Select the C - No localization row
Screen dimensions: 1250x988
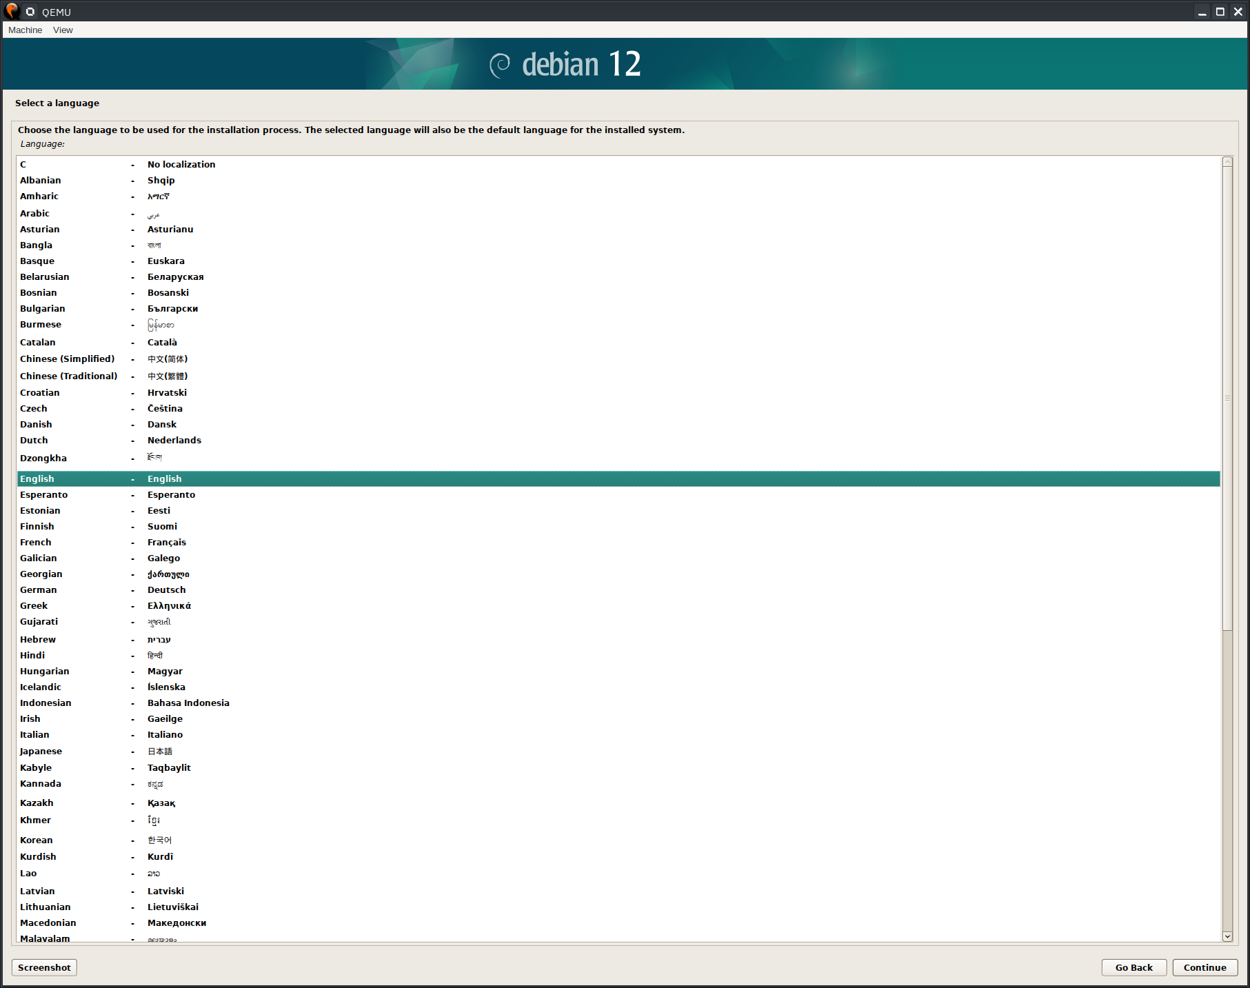click(618, 164)
